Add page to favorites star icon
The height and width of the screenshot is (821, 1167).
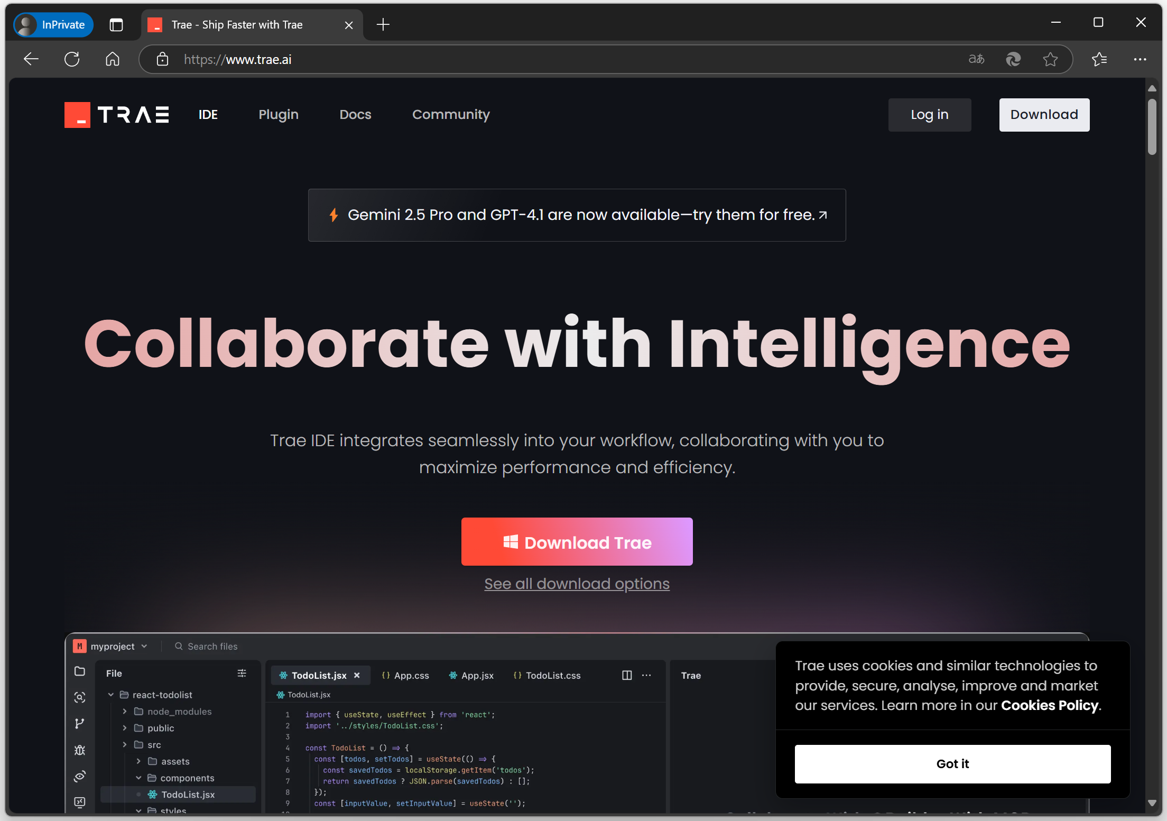(x=1050, y=59)
